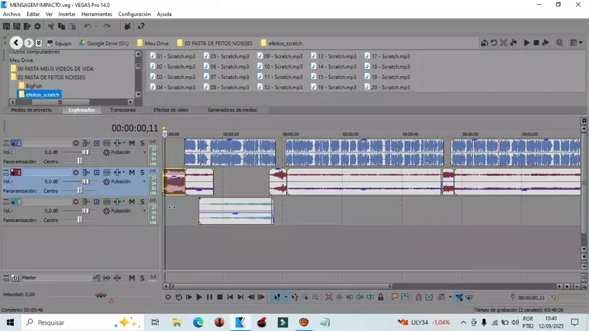This screenshot has height=331, width=589.
Task: Open Pulsación dropdown on track 1
Action: click(x=144, y=152)
